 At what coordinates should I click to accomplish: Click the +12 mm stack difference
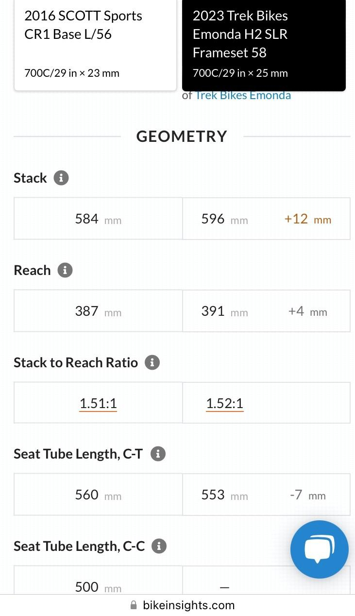307,219
